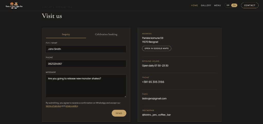Open the MENU nav link
Screen dimensions: 263x124
[x=217, y=5]
